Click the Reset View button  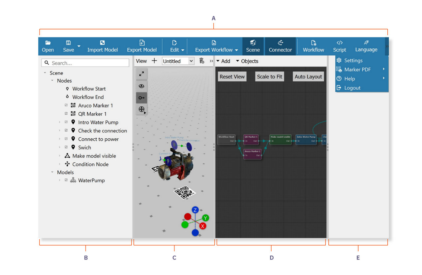coord(232,76)
